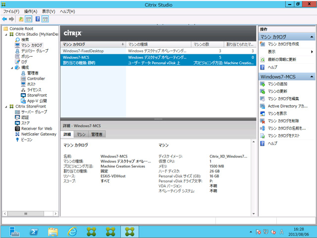Switch to the 管理者 tab

pyautogui.click(x=97, y=134)
